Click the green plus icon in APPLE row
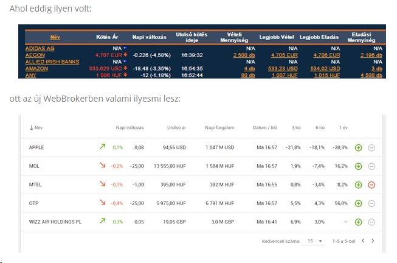 pos(358,147)
